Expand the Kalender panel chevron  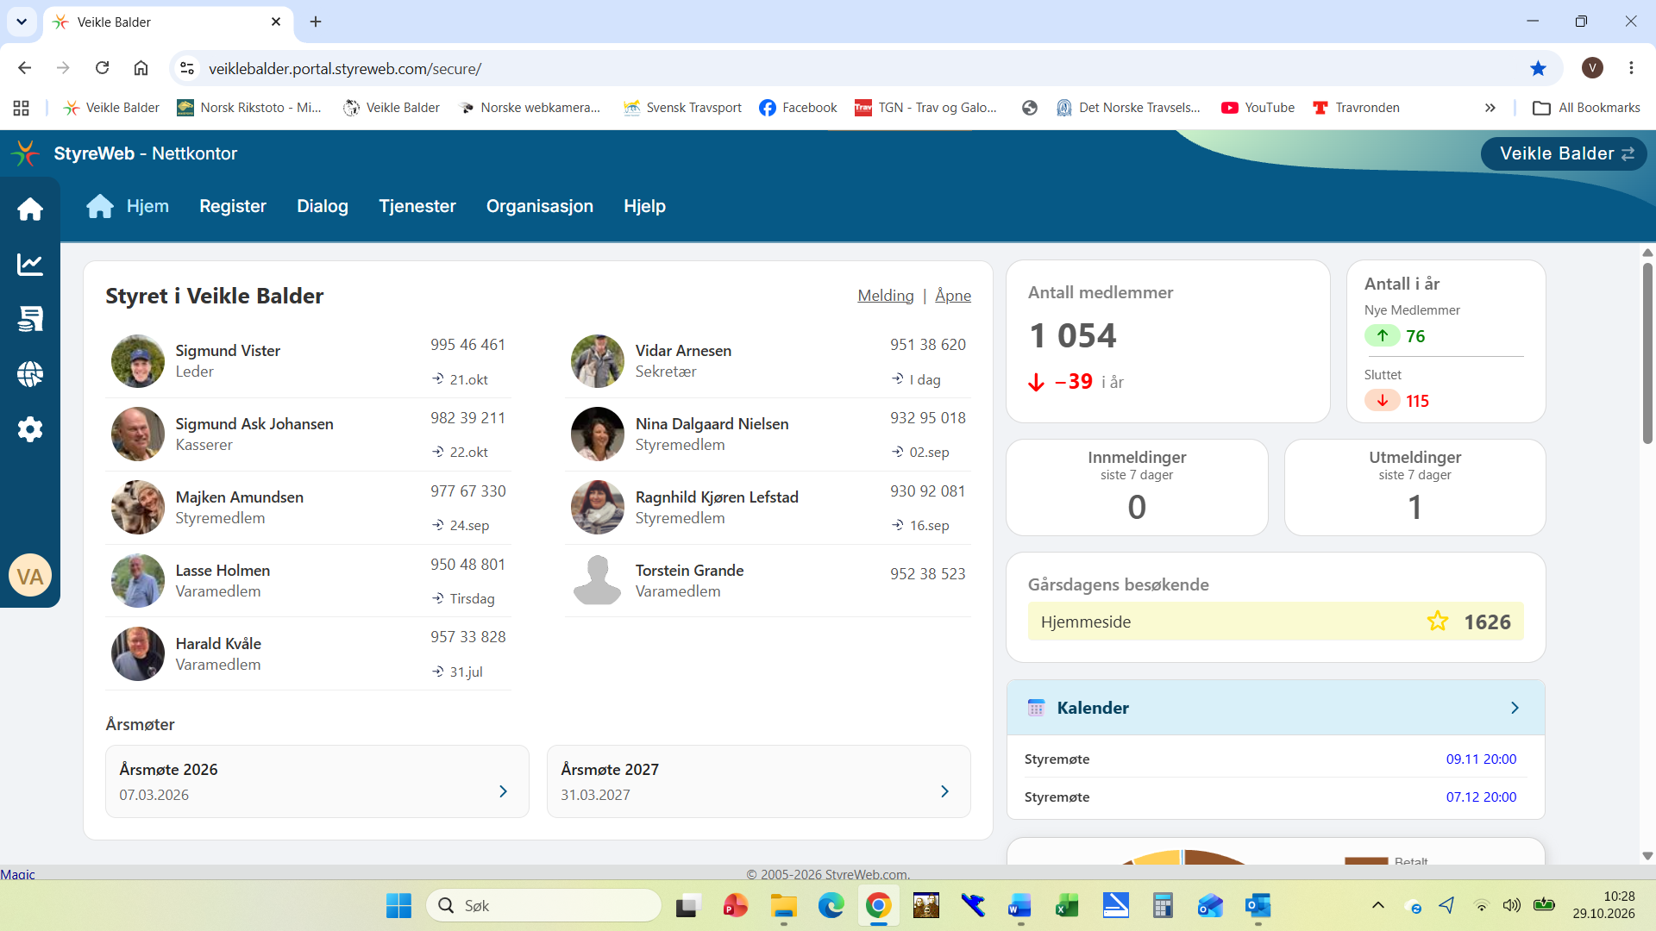pyautogui.click(x=1515, y=708)
